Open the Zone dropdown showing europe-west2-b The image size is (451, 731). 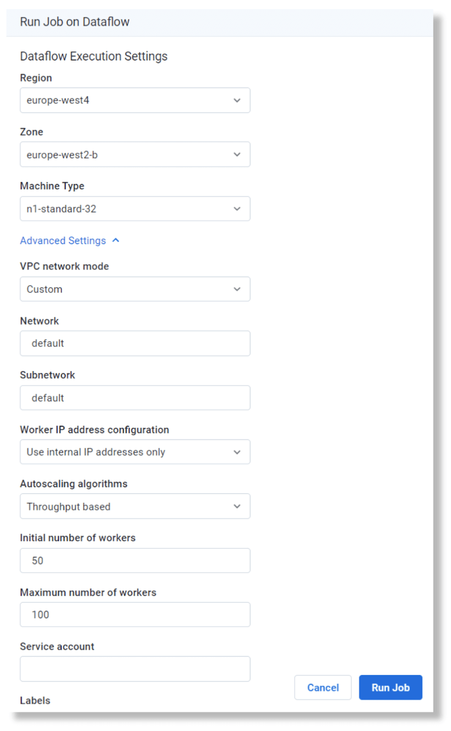[135, 154]
